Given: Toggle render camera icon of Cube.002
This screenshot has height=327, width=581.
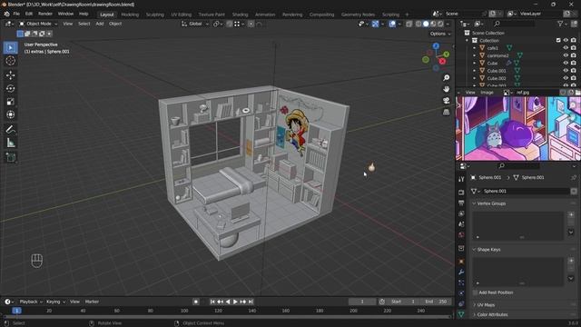Looking at the screenshot, I should click(x=574, y=78).
